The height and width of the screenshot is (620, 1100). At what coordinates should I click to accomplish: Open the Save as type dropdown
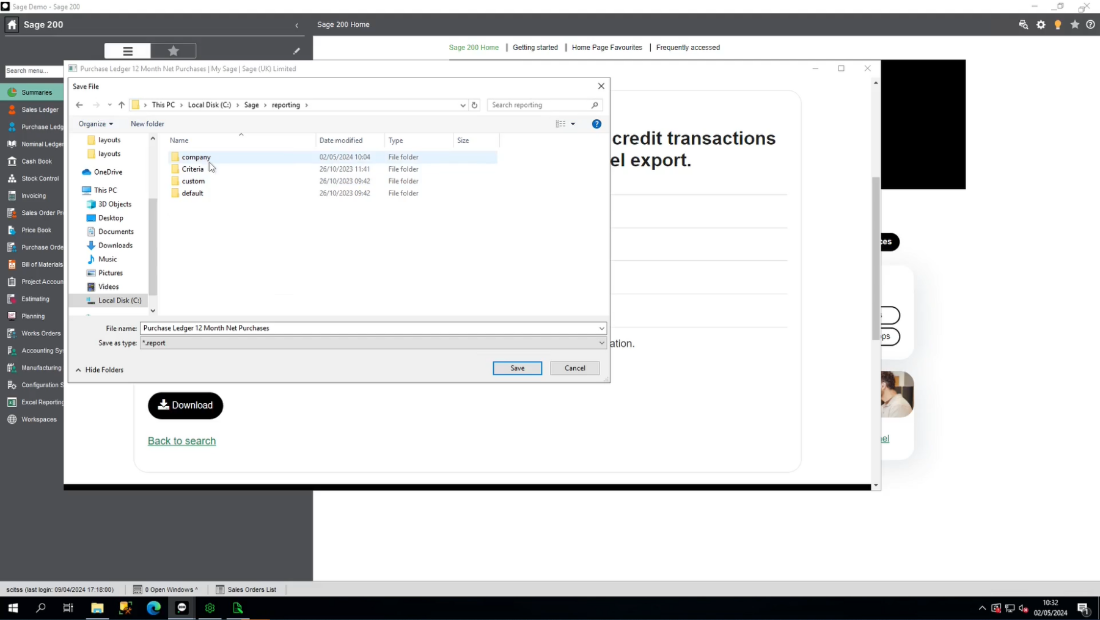click(601, 343)
